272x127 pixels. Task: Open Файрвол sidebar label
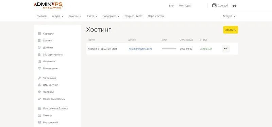pyautogui.click(x=48, y=92)
